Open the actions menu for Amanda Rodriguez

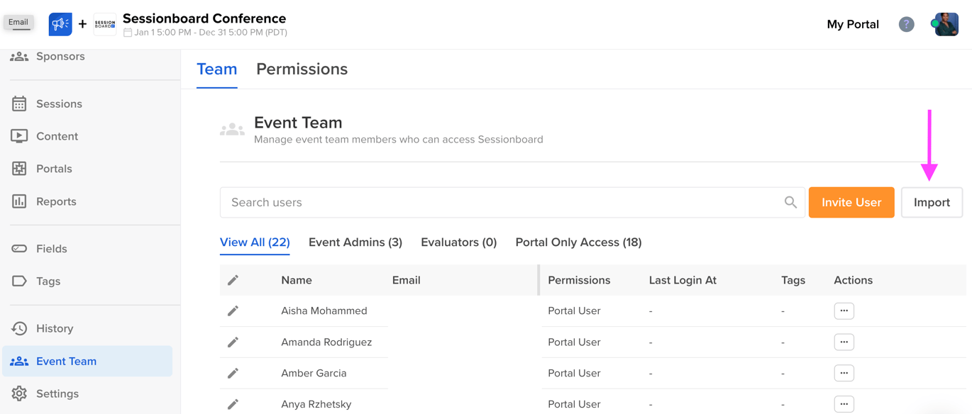point(844,342)
